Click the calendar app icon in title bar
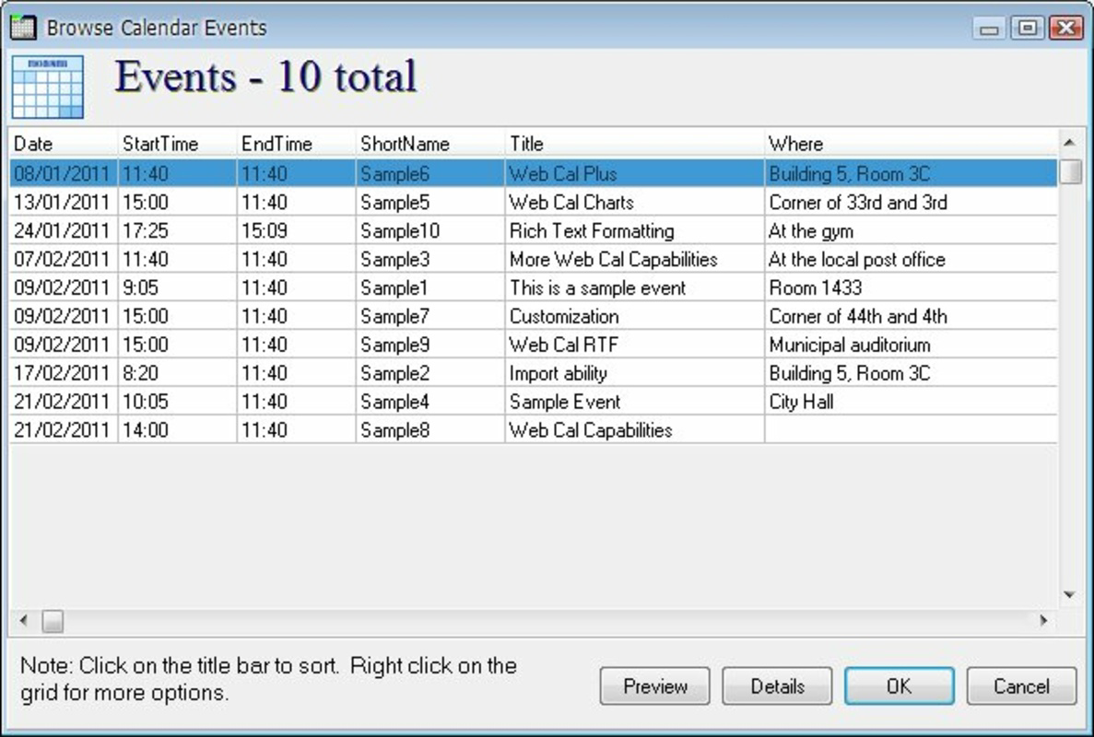Screen dimensions: 1094x737 (23, 28)
